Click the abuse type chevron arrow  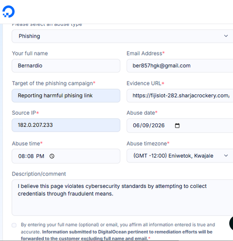coord(226,36)
